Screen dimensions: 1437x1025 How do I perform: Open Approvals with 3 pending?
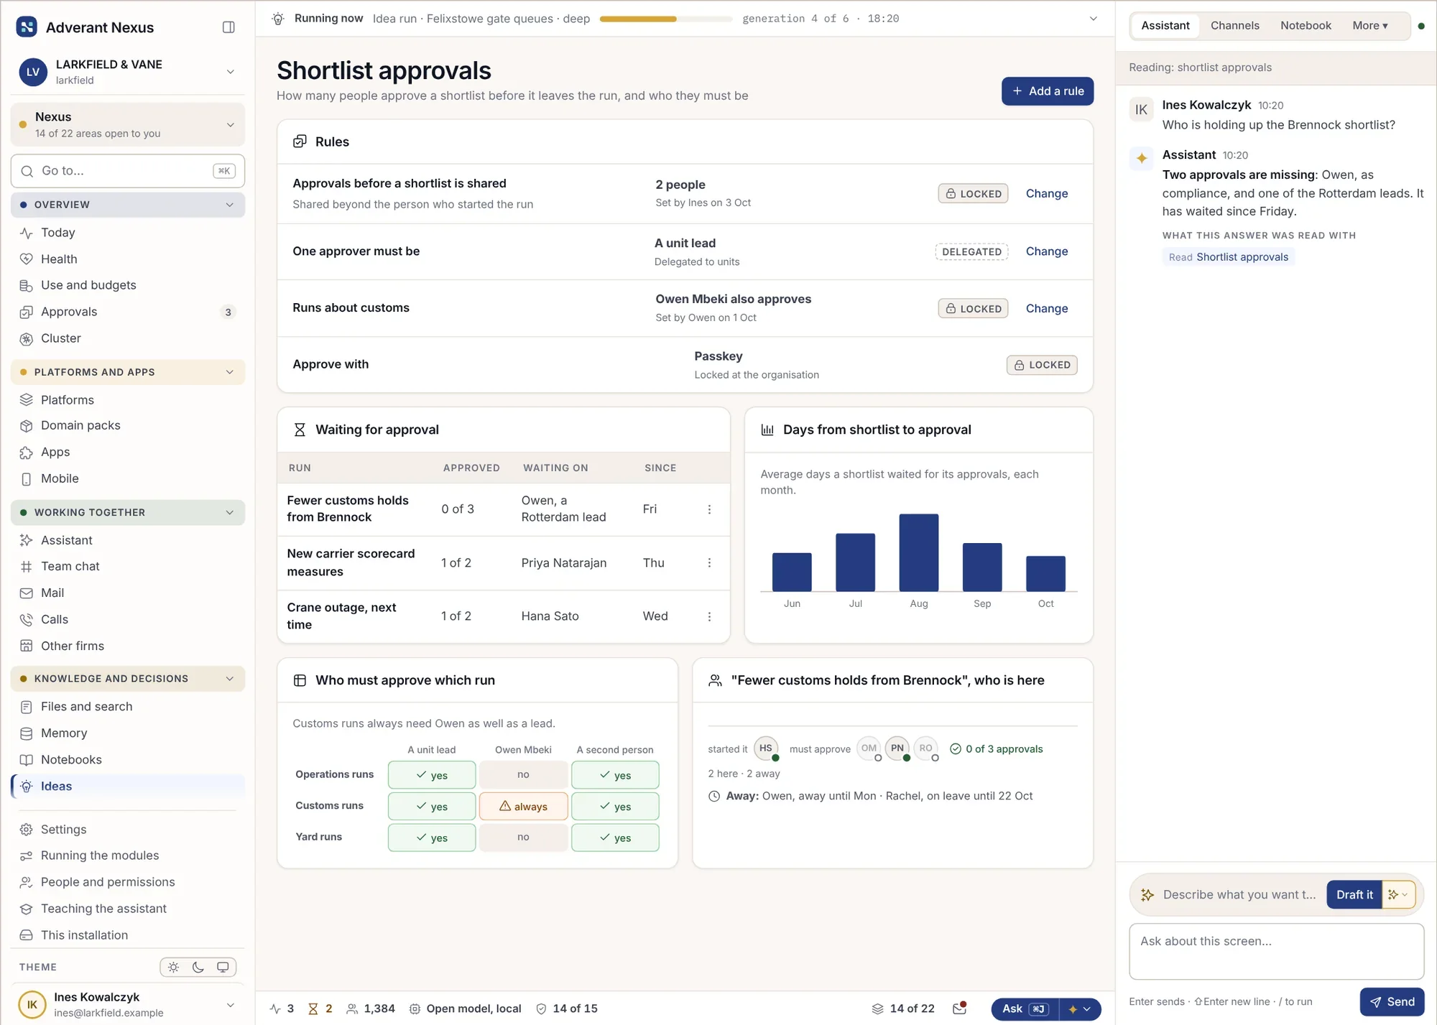(x=128, y=312)
